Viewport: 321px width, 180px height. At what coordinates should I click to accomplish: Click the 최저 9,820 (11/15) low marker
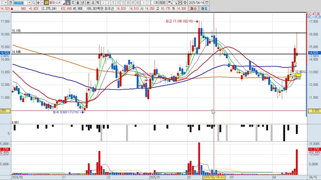[68, 112]
